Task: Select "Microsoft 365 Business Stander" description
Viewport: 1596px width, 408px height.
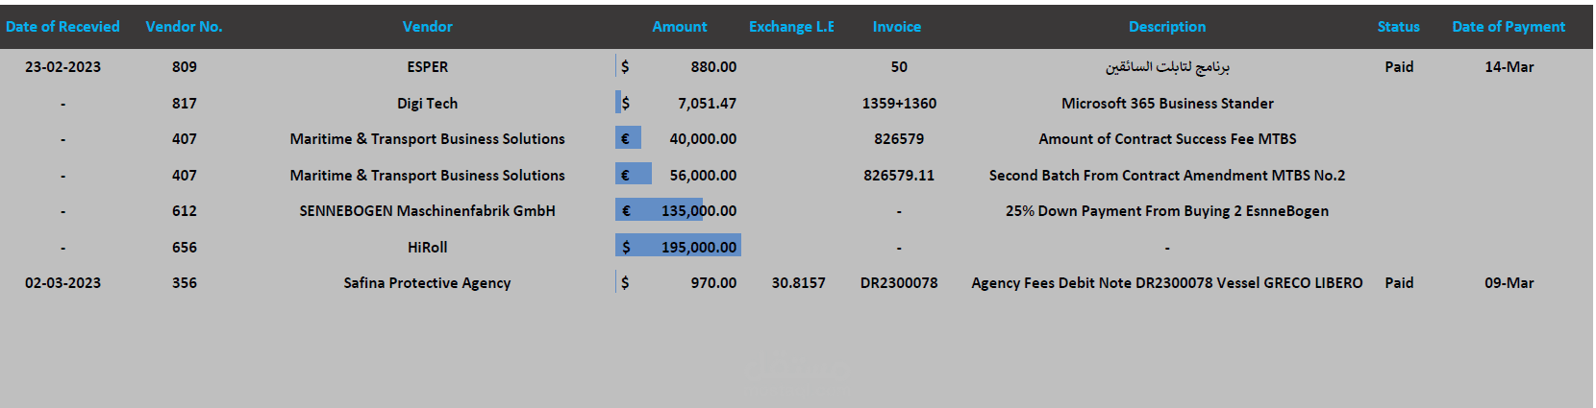Action: pos(1167,104)
